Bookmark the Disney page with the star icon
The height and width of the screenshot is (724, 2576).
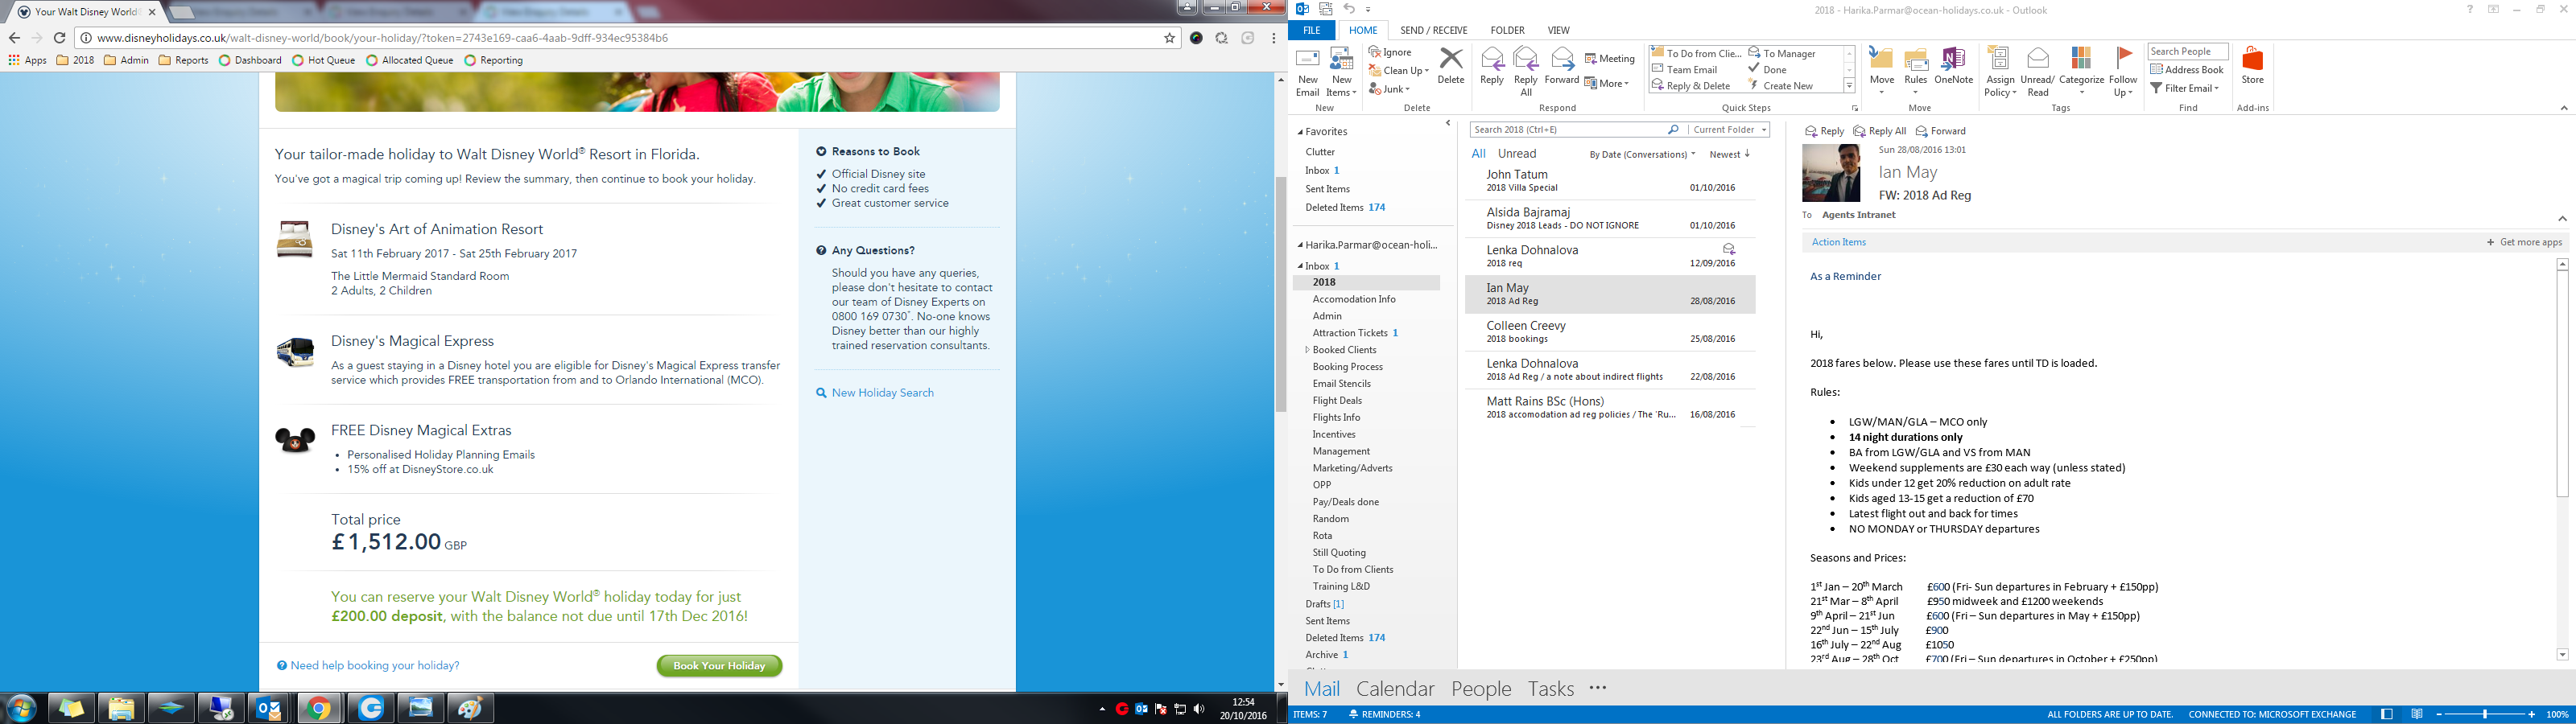click(1169, 38)
